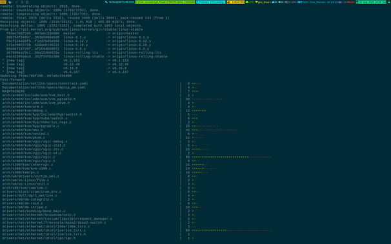Click the document icon in the top bar
This screenshot has width=391, height=244.
(27, 2)
